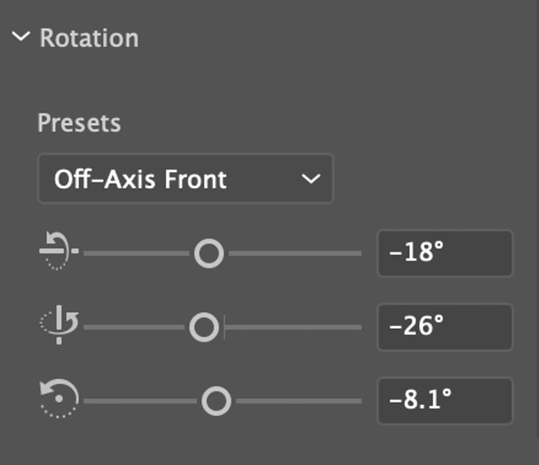
Task: Click the right end of the X-axis slider track
Action: tap(356, 253)
